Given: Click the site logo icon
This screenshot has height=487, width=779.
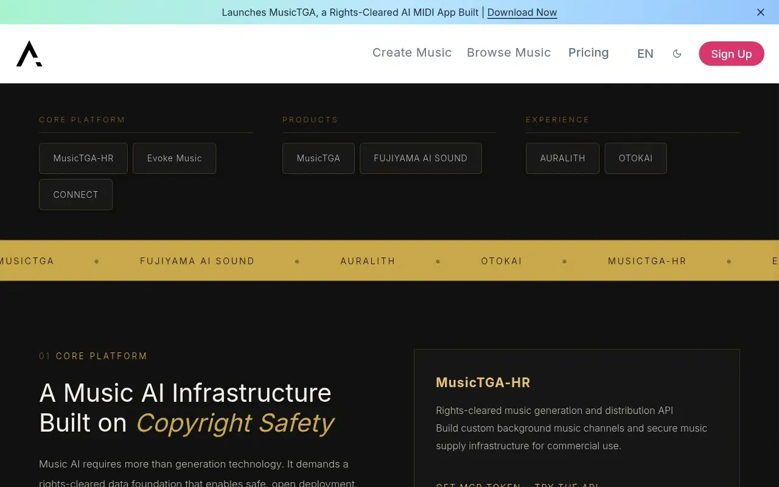Looking at the screenshot, I should 29,54.
